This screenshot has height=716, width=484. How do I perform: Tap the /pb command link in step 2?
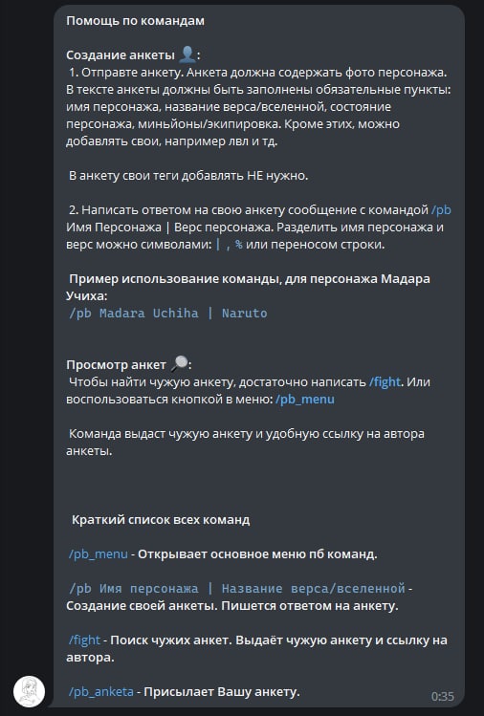coord(441,210)
